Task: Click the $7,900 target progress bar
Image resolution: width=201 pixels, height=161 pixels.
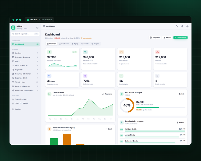Action: pos(161,107)
